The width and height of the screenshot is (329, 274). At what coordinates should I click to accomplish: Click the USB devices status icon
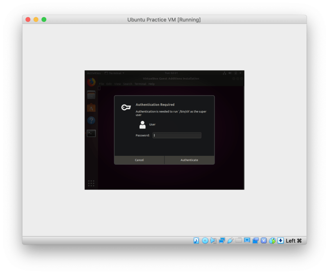click(x=230, y=240)
